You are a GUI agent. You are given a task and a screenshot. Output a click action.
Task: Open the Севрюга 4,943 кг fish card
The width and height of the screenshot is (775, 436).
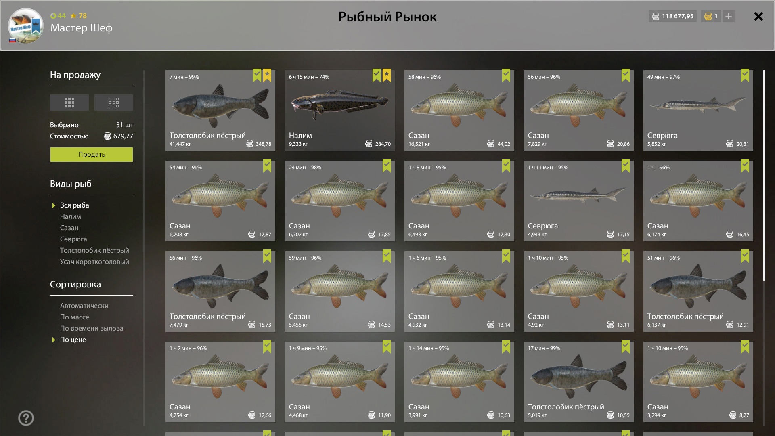tap(579, 201)
